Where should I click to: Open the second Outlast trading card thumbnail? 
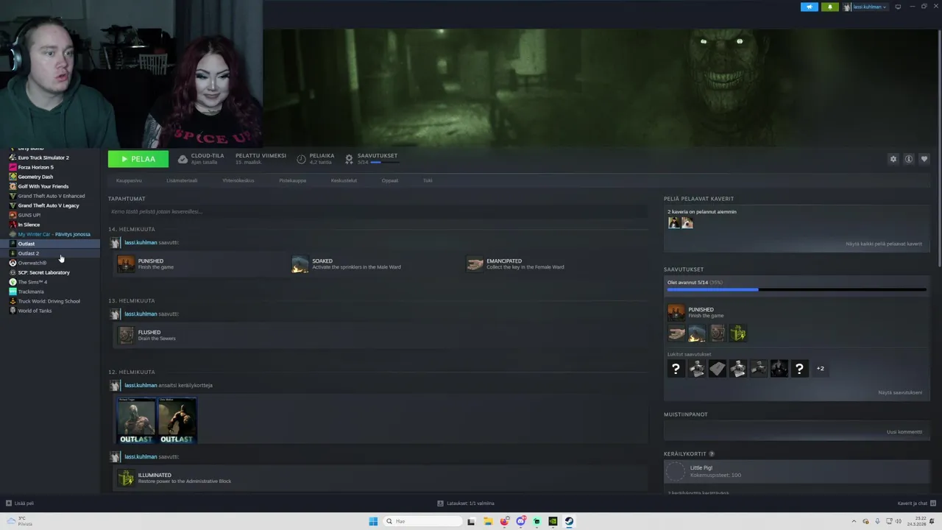pyautogui.click(x=177, y=420)
